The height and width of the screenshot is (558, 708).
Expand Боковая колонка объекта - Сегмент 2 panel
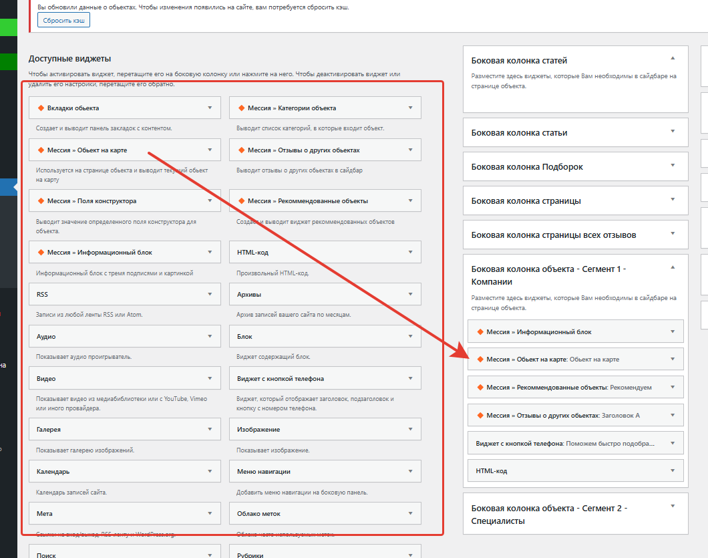673,507
